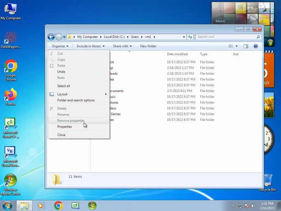
Task: Sort by Type column header
Action: (215, 54)
